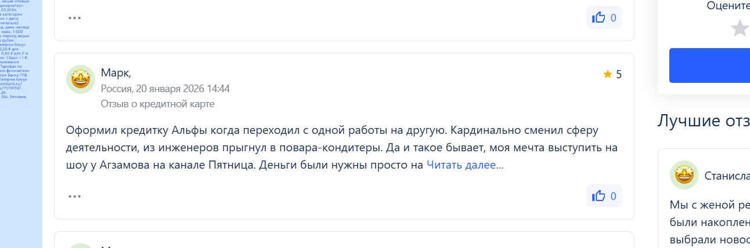
Task: Click the reviewer name Марк
Action: (x=116, y=72)
